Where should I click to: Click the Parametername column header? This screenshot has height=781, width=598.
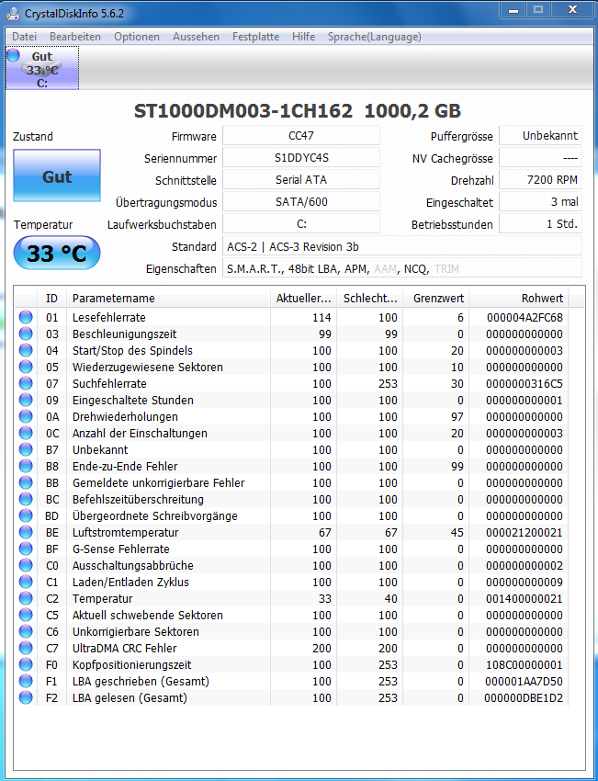coord(168,299)
